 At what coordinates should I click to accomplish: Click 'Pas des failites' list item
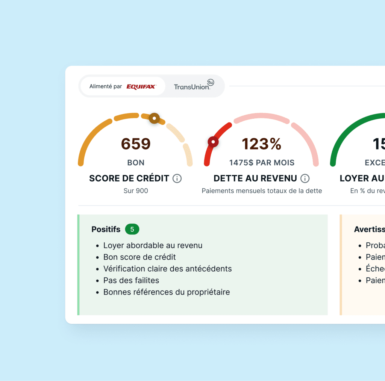point(131,280)
